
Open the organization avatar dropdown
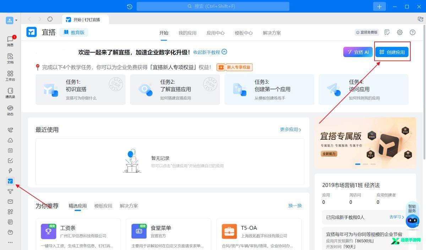click(x=11, y=20)
